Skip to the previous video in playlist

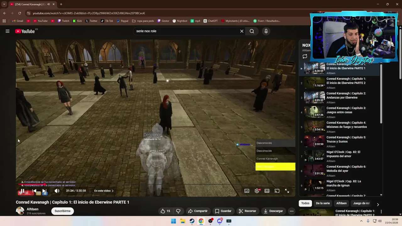coord(34,191)
